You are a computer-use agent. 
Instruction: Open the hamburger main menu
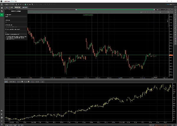(2, 4)
